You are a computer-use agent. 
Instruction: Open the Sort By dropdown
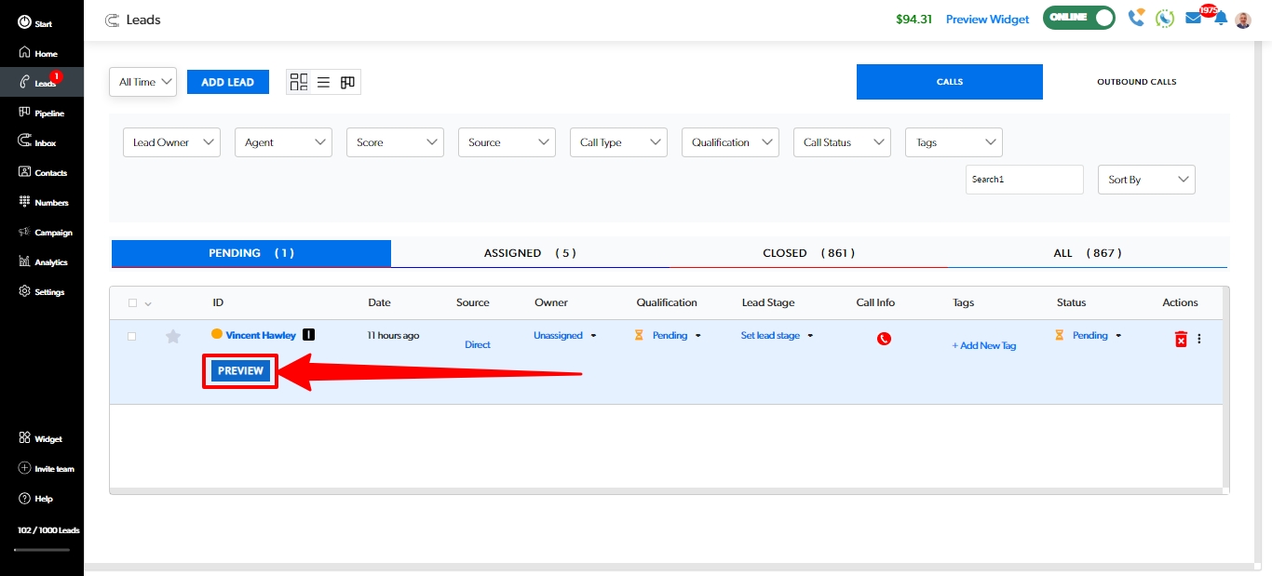click(1146, 180)
